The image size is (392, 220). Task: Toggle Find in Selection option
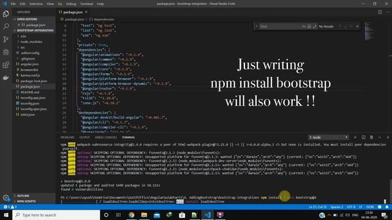[351, 26]
